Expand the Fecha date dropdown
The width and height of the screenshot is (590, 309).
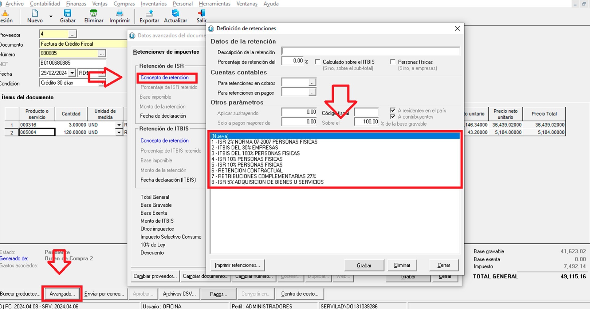[72, 73]
